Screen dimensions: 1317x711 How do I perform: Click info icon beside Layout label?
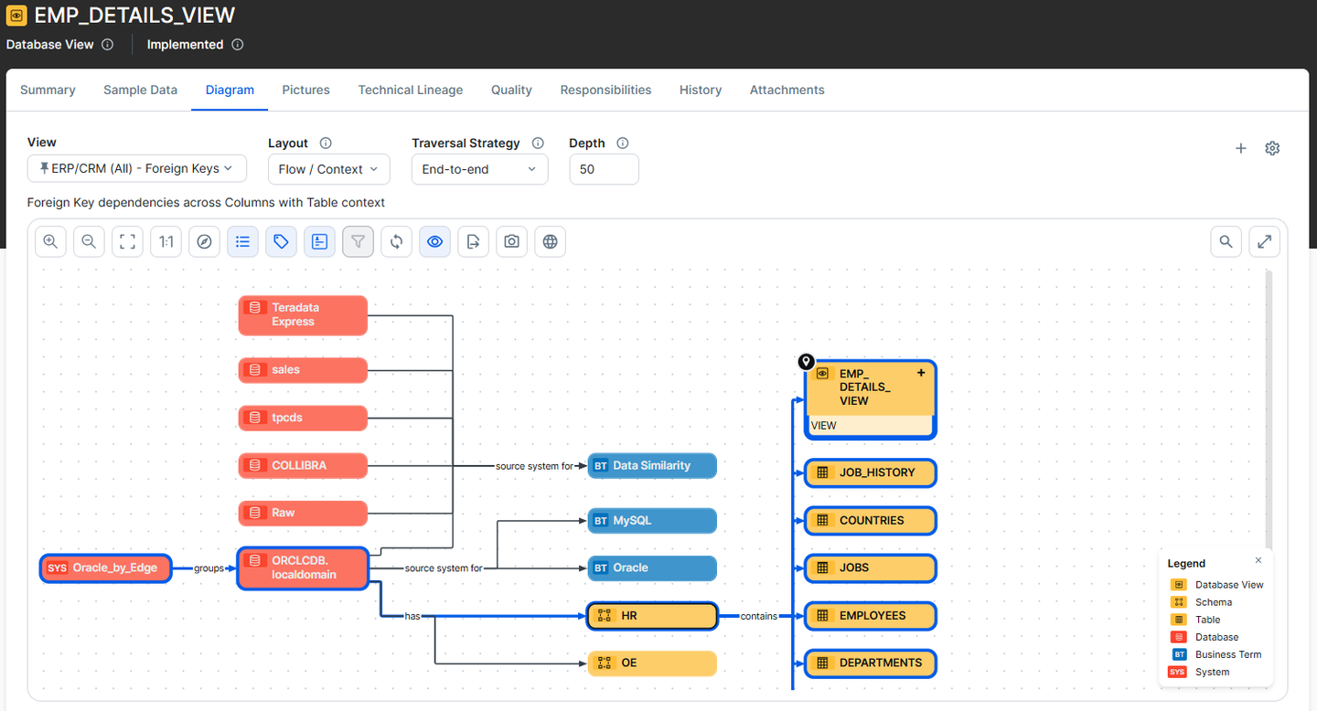326,143
